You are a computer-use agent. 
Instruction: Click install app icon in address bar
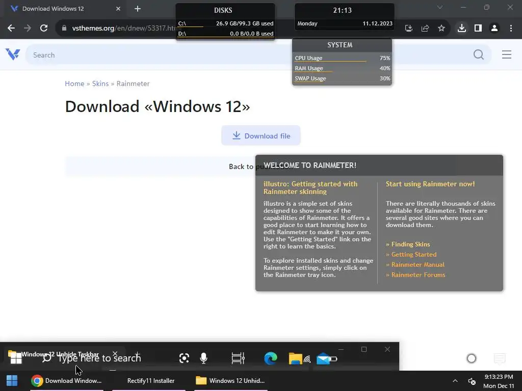tap(409, 29)
